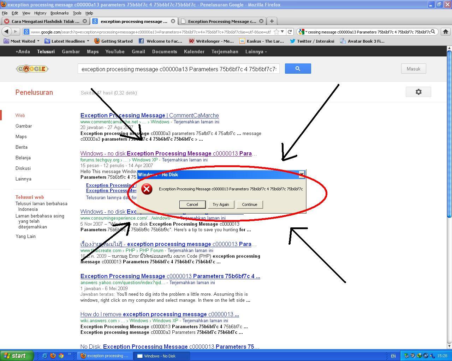
Task: Click the magnifier icon in Firefox search box
Action: pyautogui.click(x=433, y=32)
